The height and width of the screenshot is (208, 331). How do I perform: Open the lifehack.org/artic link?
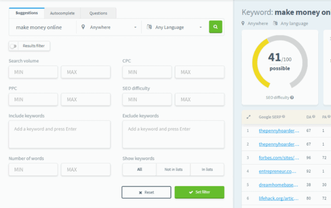tap(279, 198)
